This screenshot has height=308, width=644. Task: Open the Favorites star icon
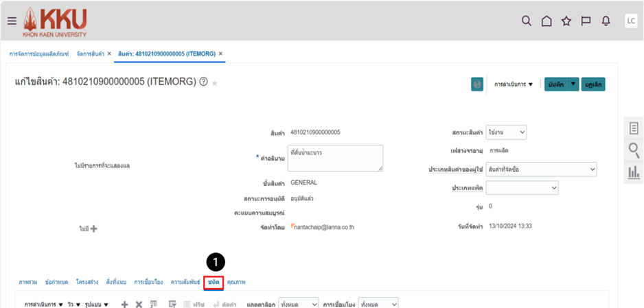coord(566,21)
